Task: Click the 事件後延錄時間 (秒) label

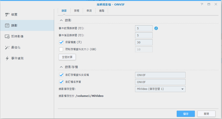Action: [71, 35]
